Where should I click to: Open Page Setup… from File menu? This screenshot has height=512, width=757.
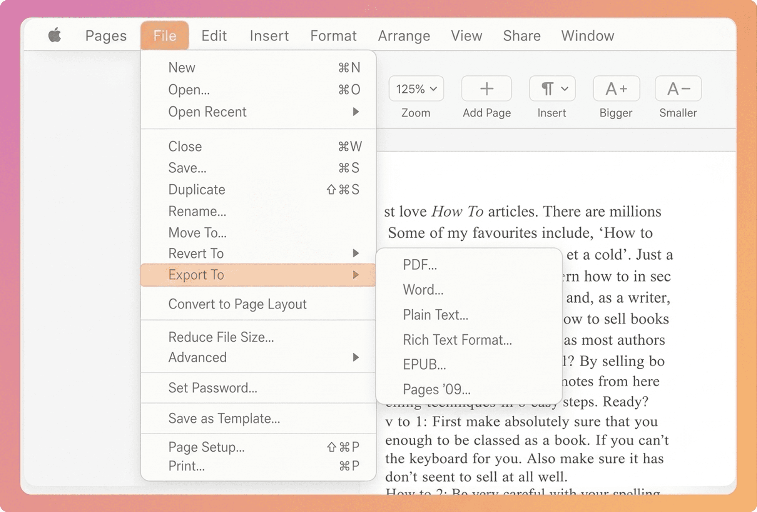click(258, 447)
